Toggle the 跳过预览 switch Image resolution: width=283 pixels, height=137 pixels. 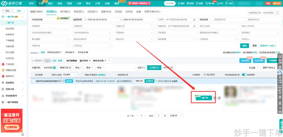point(204,75)
